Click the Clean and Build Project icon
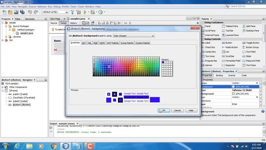The image size is (266, 150). pyautogui.click(x=79, y=12)
